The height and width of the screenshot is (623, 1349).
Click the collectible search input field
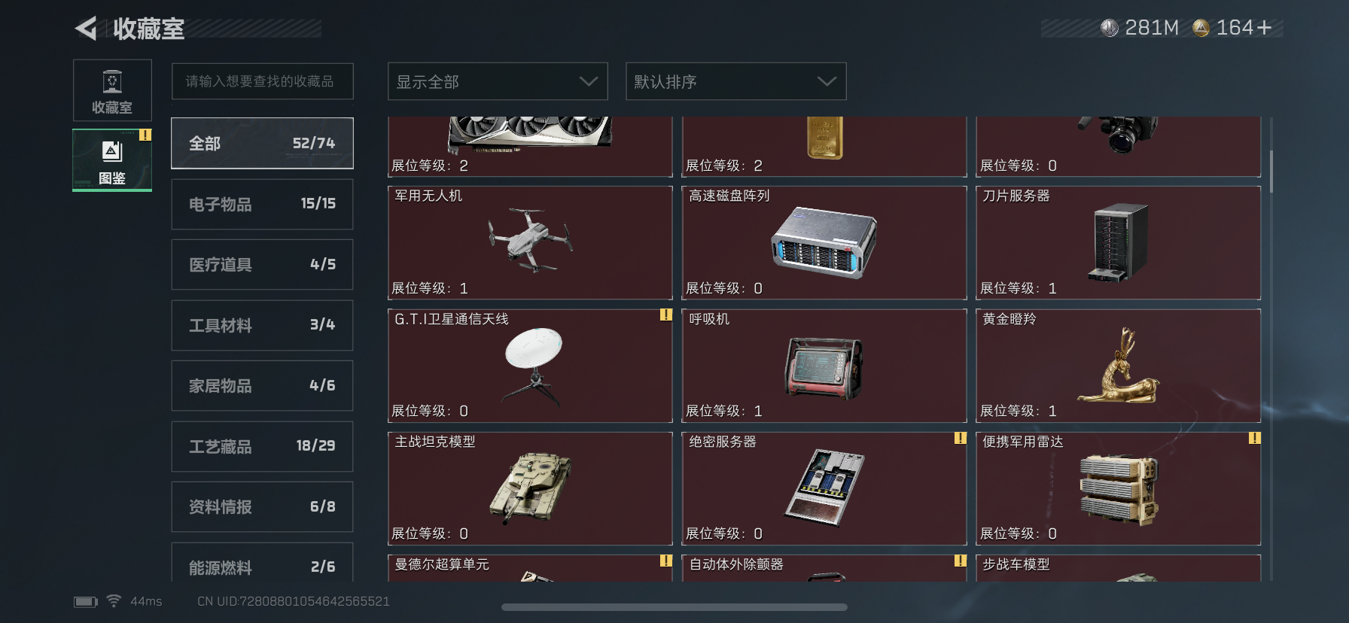pos(263,81)
